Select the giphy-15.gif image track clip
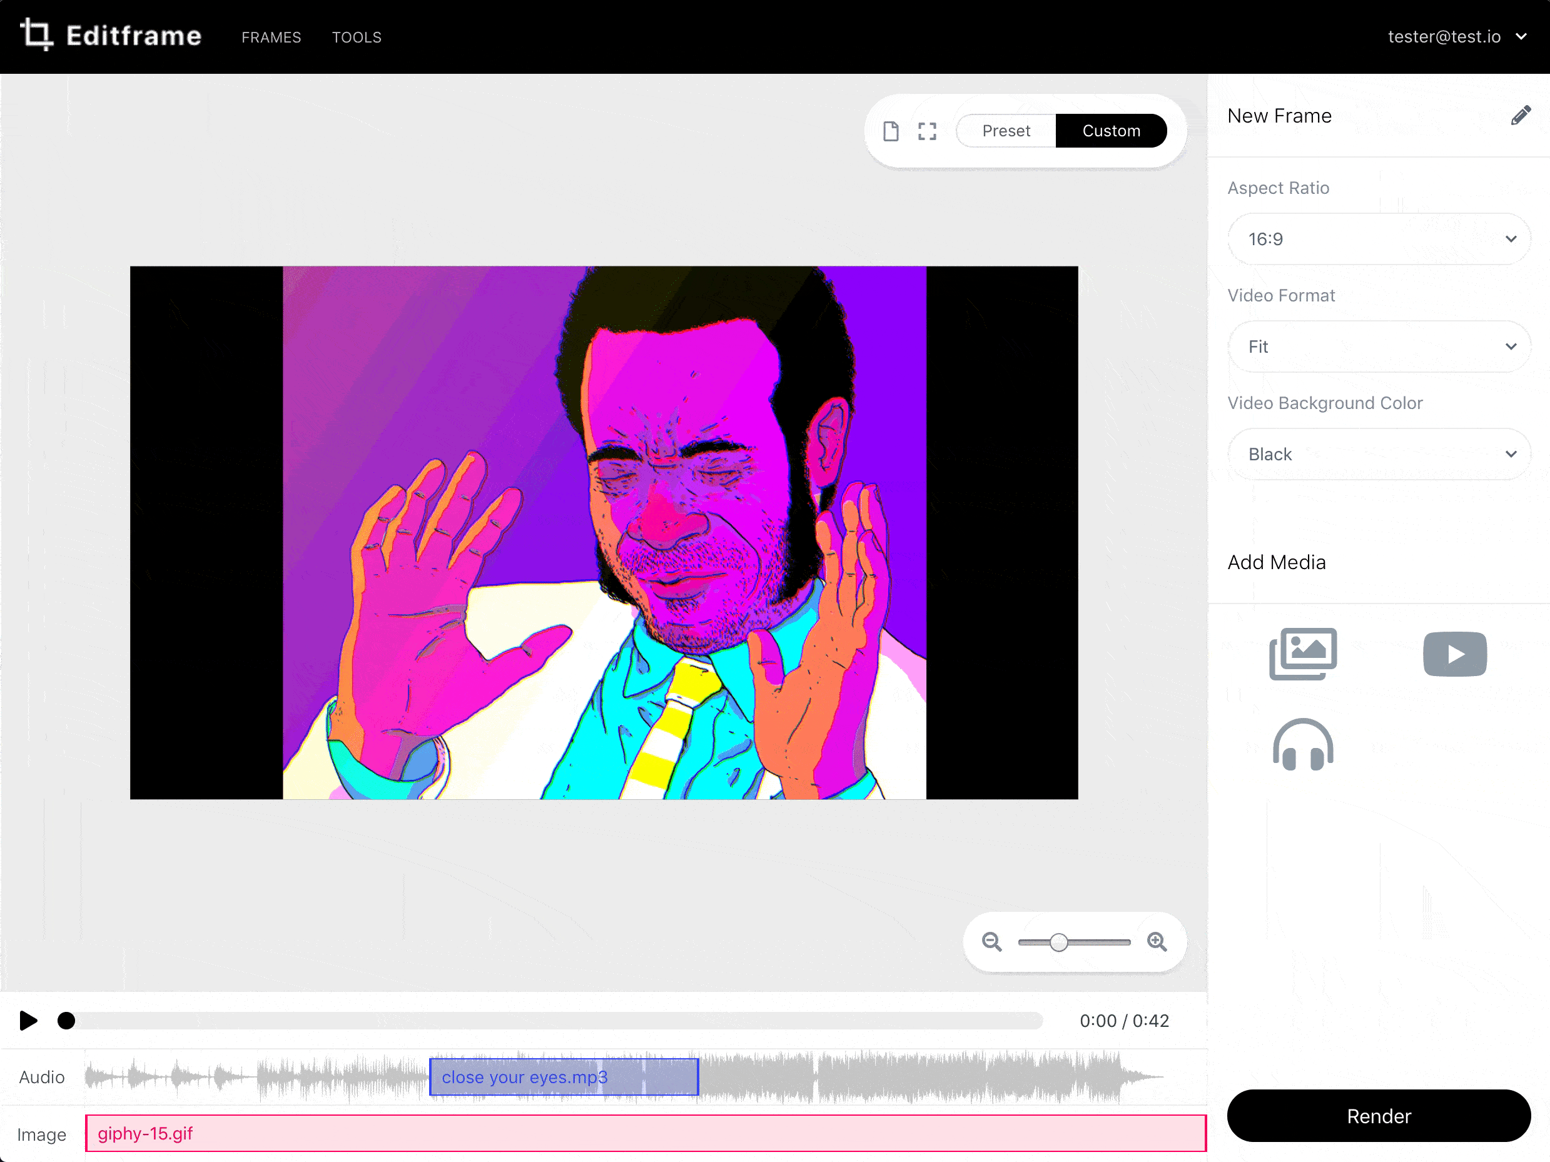The image size is (1550, 1162). pos(646,1133)
